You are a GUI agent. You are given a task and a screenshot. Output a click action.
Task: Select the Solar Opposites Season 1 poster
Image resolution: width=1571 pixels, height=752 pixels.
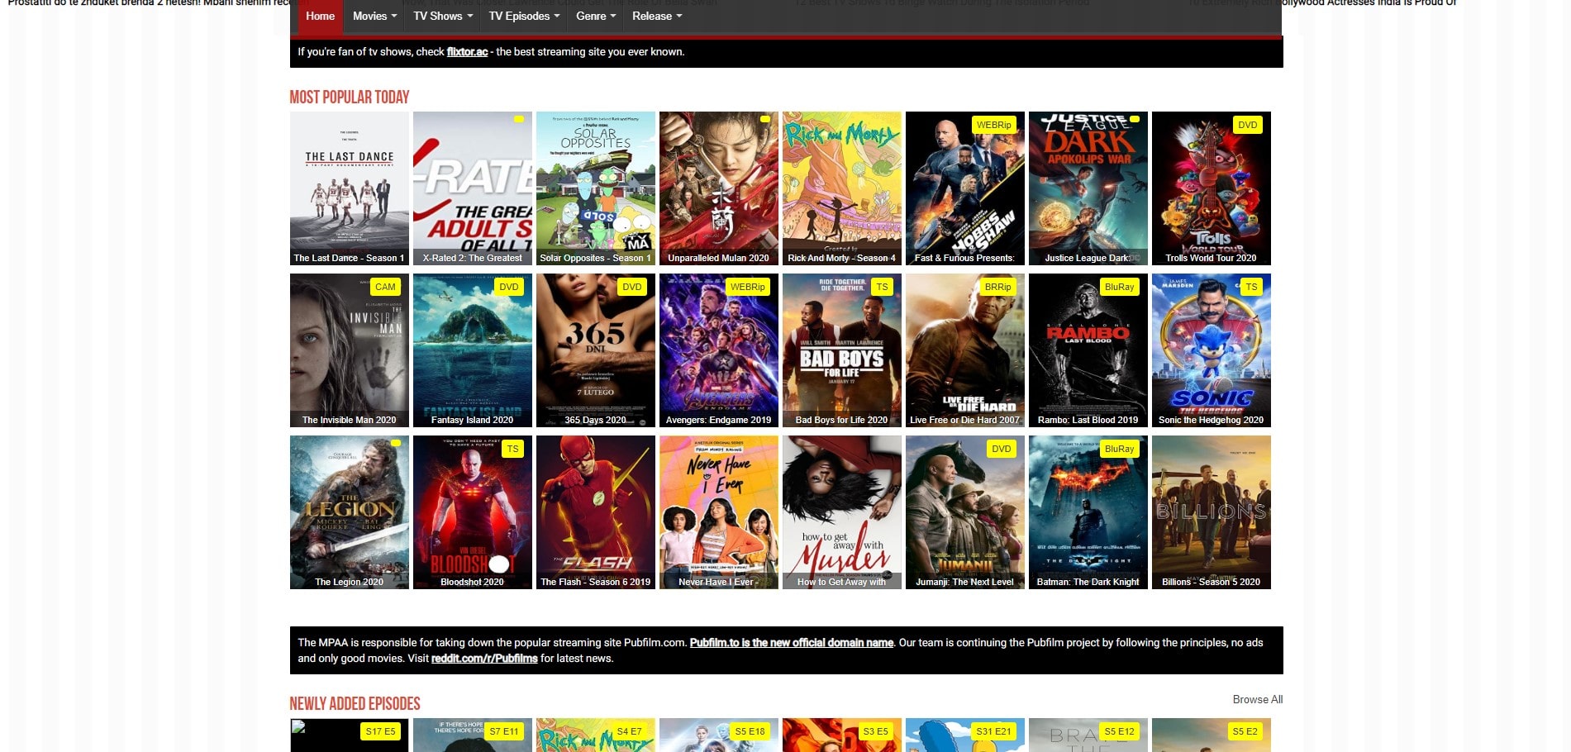pyautogui.click(x=596, y=188)
